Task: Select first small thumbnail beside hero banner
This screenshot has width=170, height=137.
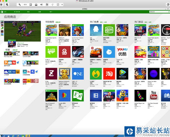Action: coord(2,22)
